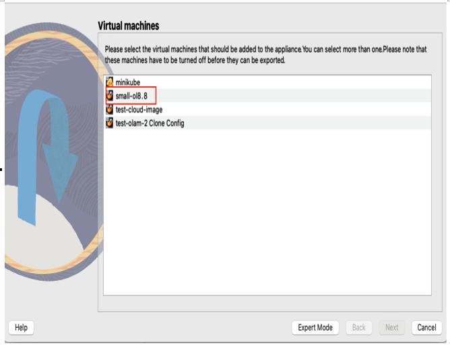Click the instruction text about selecting machines
Viewport: 450px width, 348px height.
pyautogui.click(x=265, y=55)
